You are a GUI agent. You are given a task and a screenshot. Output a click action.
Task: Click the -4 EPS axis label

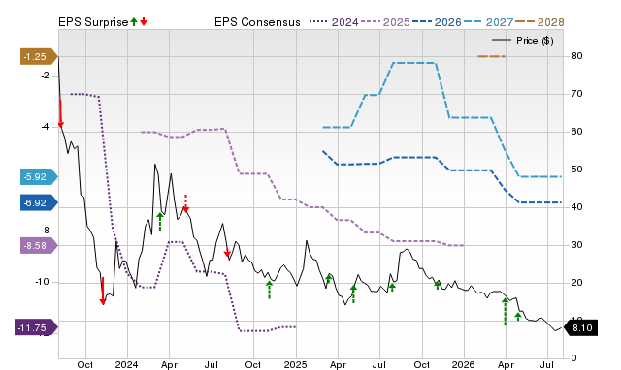click(x=45, y=127)
